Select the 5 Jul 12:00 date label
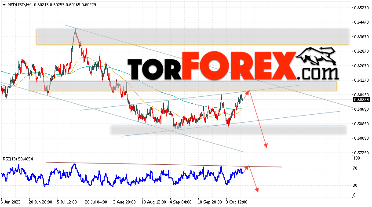This screenshot has height=207, width=372. click(67, 202)
